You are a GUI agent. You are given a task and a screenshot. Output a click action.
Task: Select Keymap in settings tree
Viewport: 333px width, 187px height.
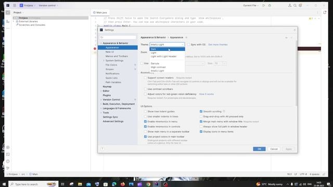pyautogui.click(x=107, y=87)
